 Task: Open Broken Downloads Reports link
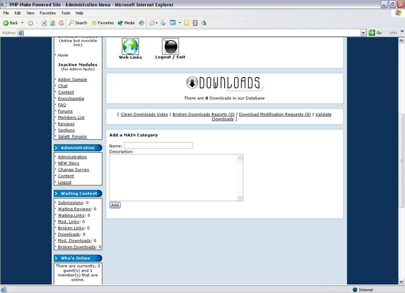pos(204,115)
